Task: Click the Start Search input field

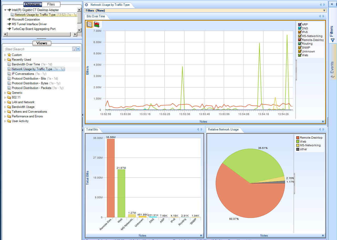Action: coord(38,49)
